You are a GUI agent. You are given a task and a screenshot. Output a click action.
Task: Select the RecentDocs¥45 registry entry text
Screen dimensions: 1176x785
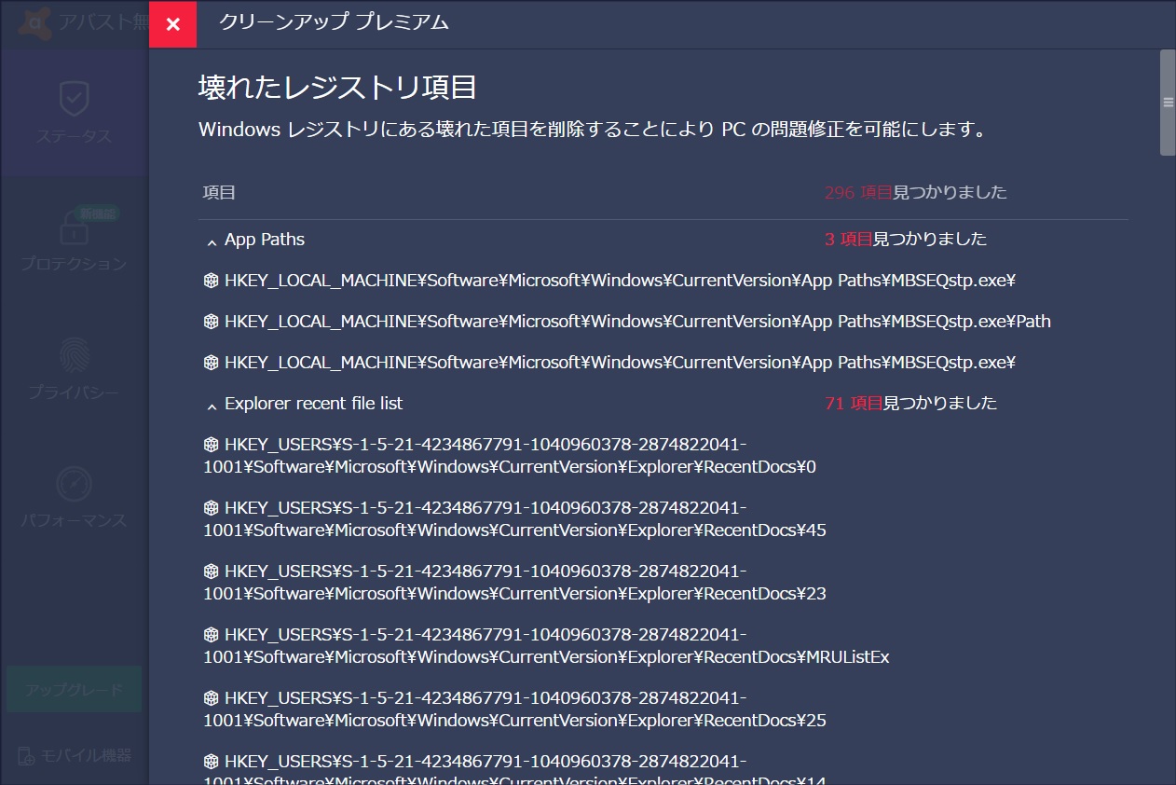pos(514,518)
